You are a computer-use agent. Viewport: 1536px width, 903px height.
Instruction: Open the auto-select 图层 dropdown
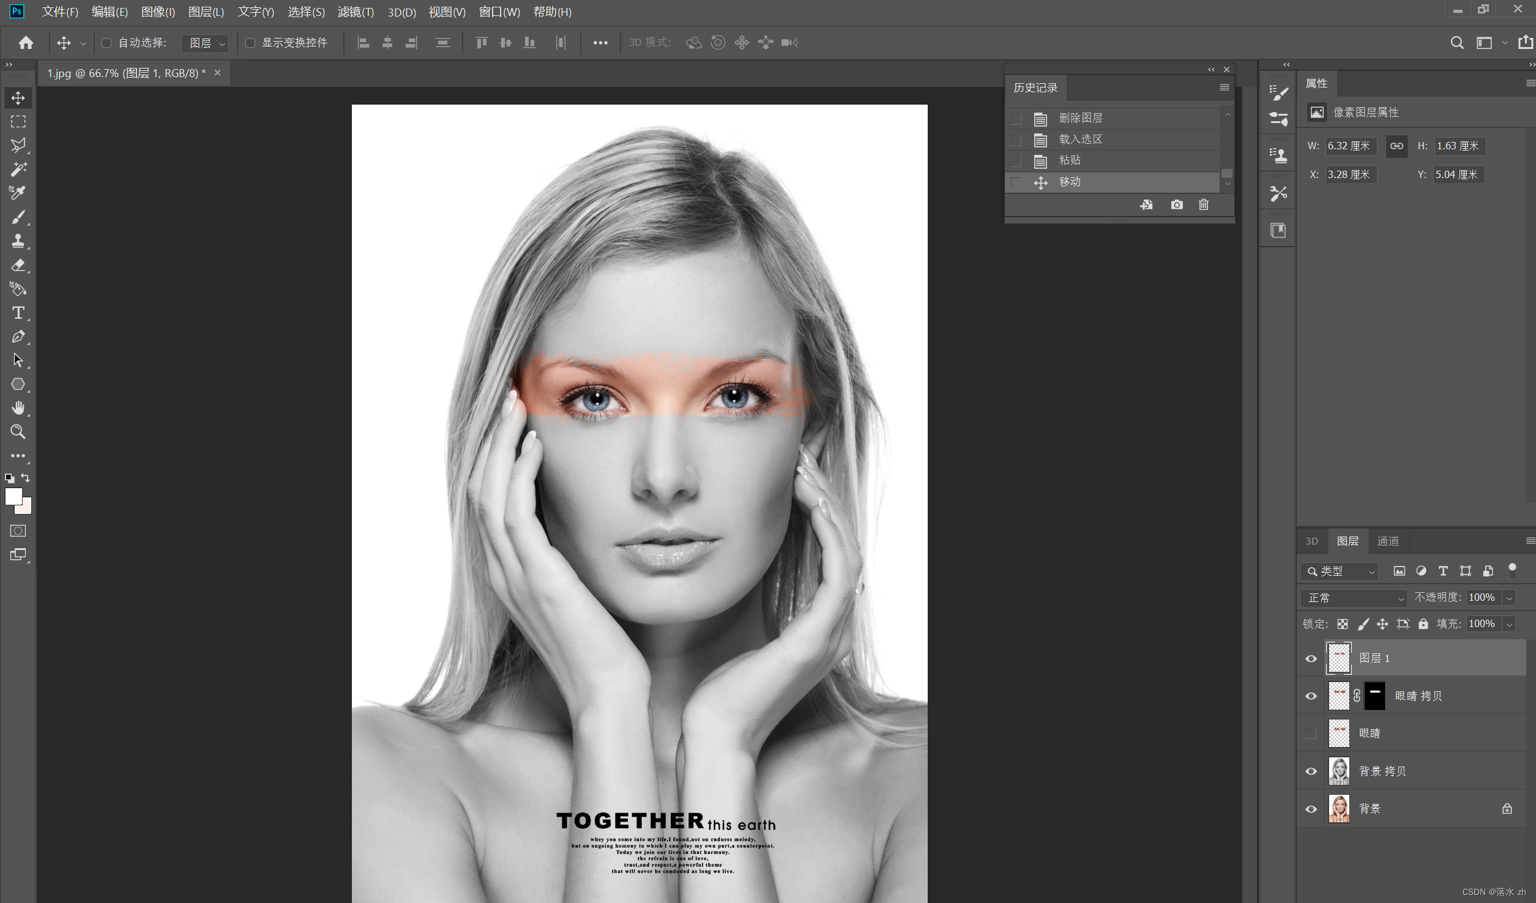coord(205,43)
